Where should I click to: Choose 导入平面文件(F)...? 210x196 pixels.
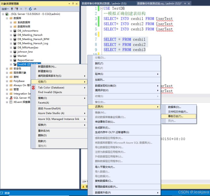tap(124, 167)
